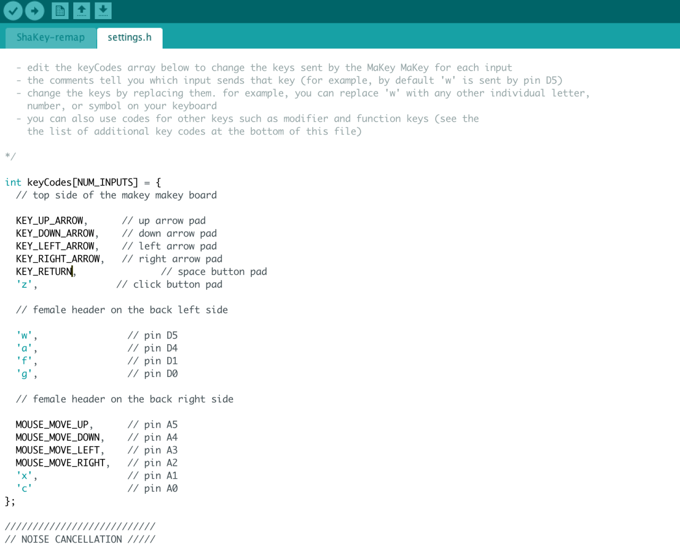Click the Upload arrow icon
680x544 pixels.
pyautogui.click(x=35, y=10)
